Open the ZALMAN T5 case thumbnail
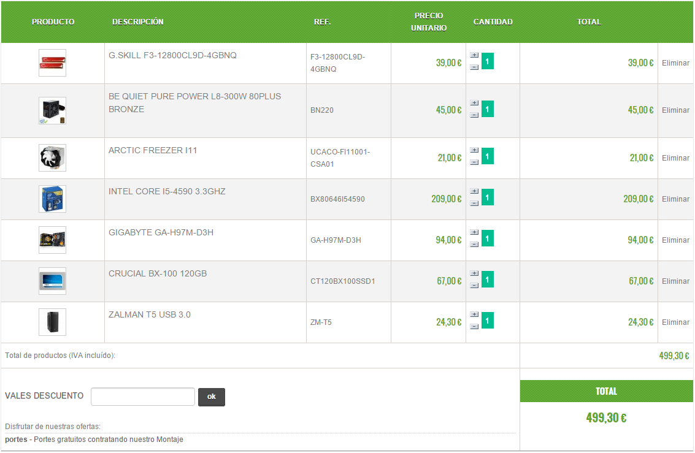This screenshot has height=453, width=695. 52,322
